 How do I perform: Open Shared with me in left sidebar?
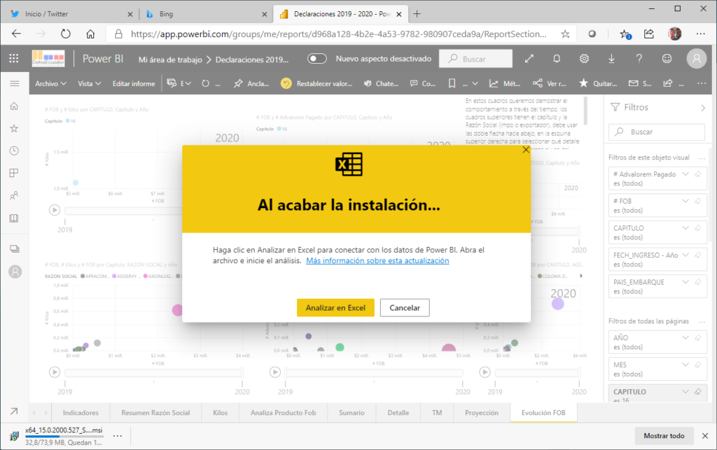(14, 195)
